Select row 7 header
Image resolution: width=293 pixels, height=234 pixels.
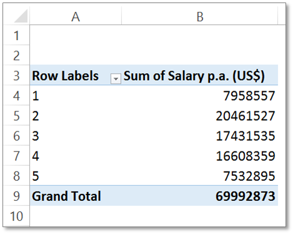[17, 156]
